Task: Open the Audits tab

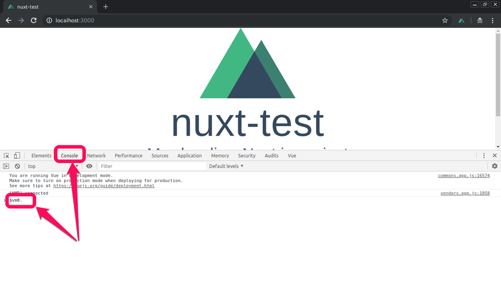Action: 272,156
